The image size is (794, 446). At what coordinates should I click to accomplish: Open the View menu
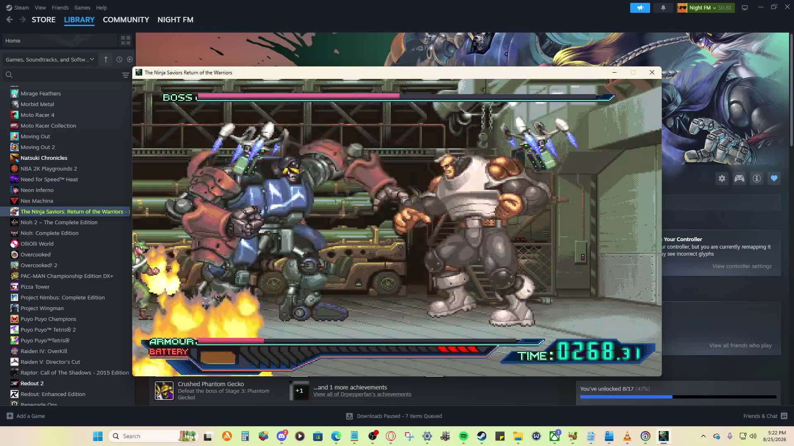pos(40,7)
